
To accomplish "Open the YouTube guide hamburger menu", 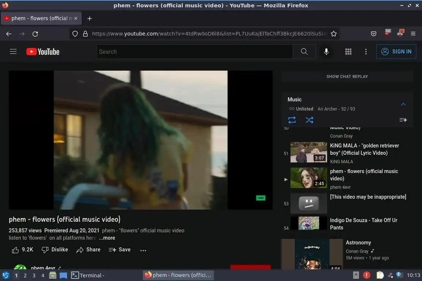I will click(13, 51).
